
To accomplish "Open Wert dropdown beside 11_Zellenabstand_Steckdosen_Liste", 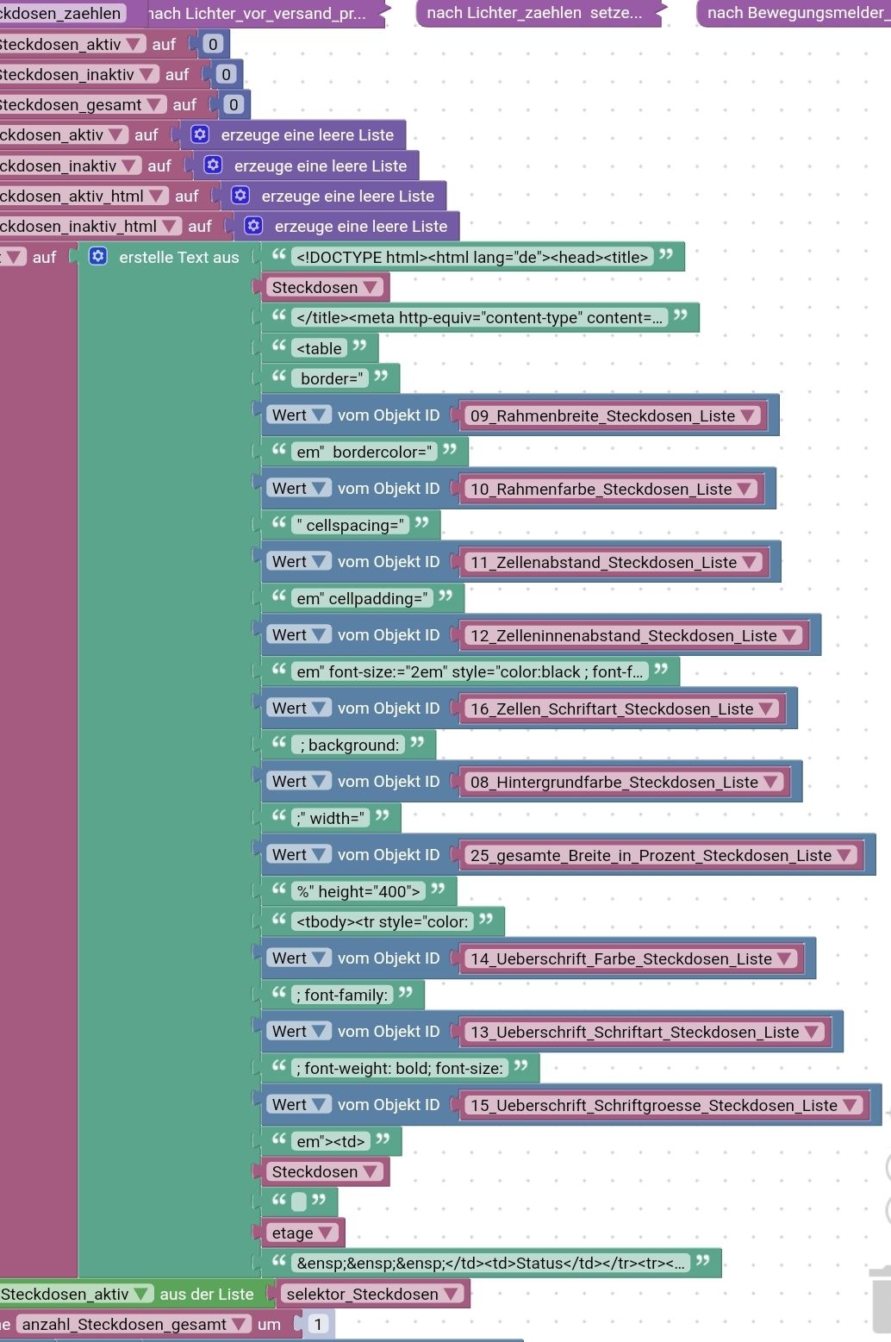I will pos(298,562).
